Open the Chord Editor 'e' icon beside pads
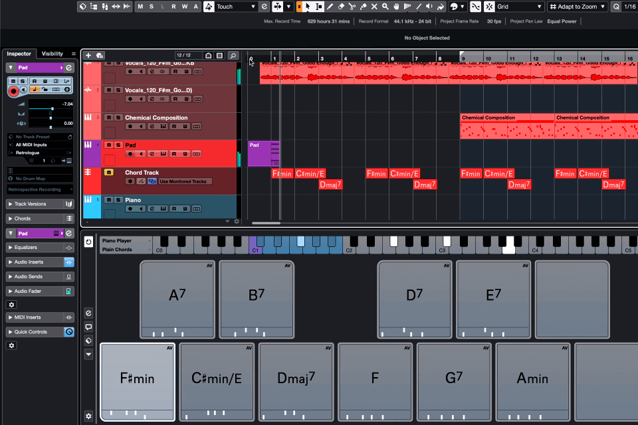 coord(88,313)
